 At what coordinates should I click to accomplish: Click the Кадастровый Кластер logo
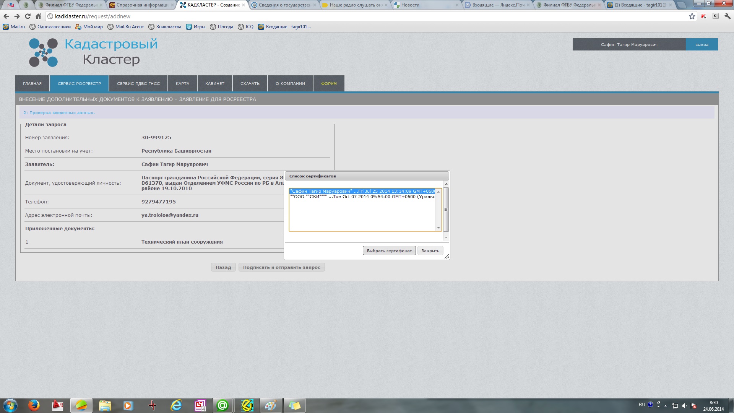click(x=94, y=52)
